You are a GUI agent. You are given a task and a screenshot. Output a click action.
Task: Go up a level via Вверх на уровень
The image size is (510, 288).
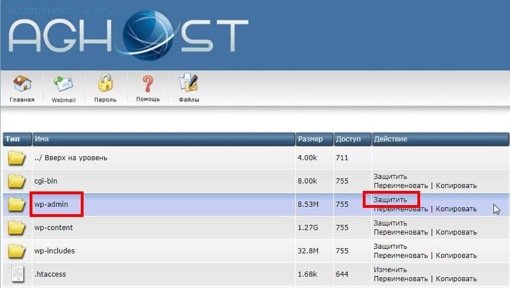coord(71,158)
